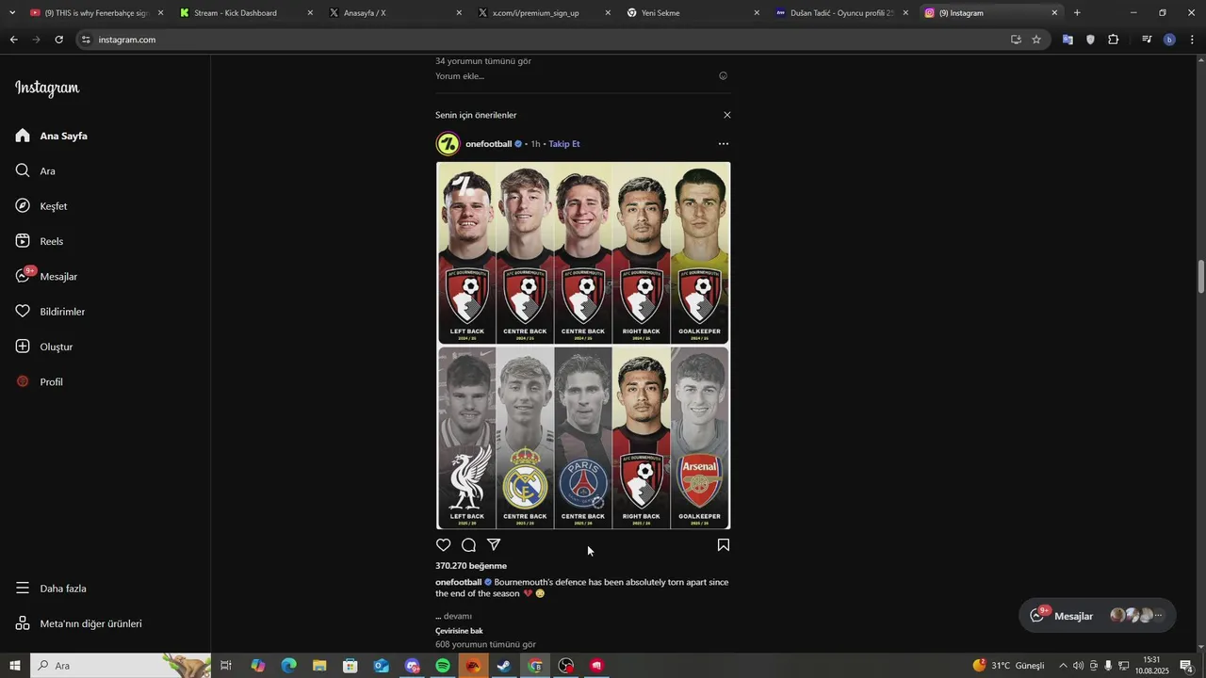Open Meta'nın diğer ürünleri

click(78, 623)
